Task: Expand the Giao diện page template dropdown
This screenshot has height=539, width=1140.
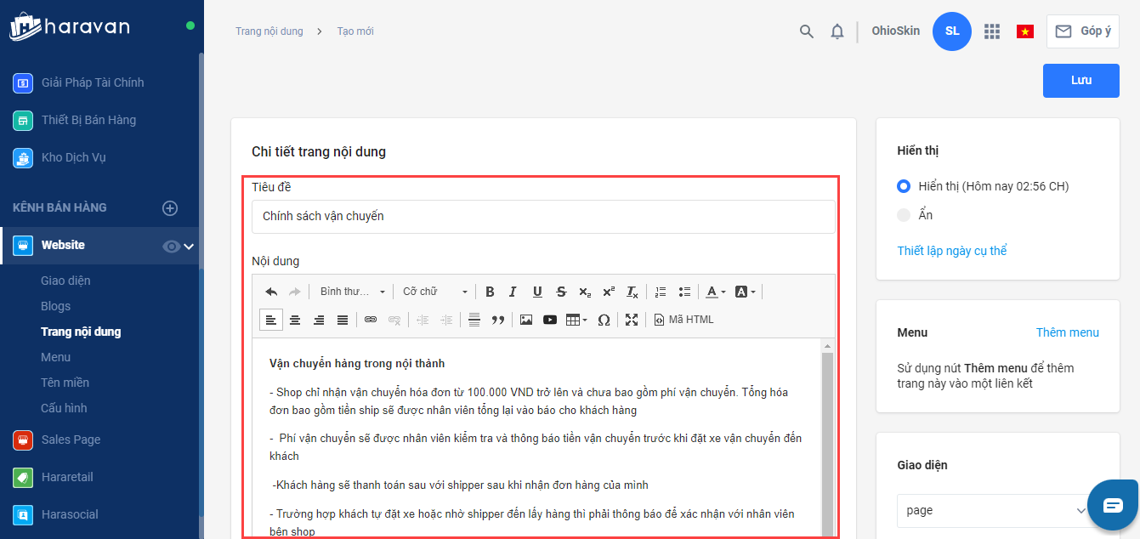Action: 993,511
